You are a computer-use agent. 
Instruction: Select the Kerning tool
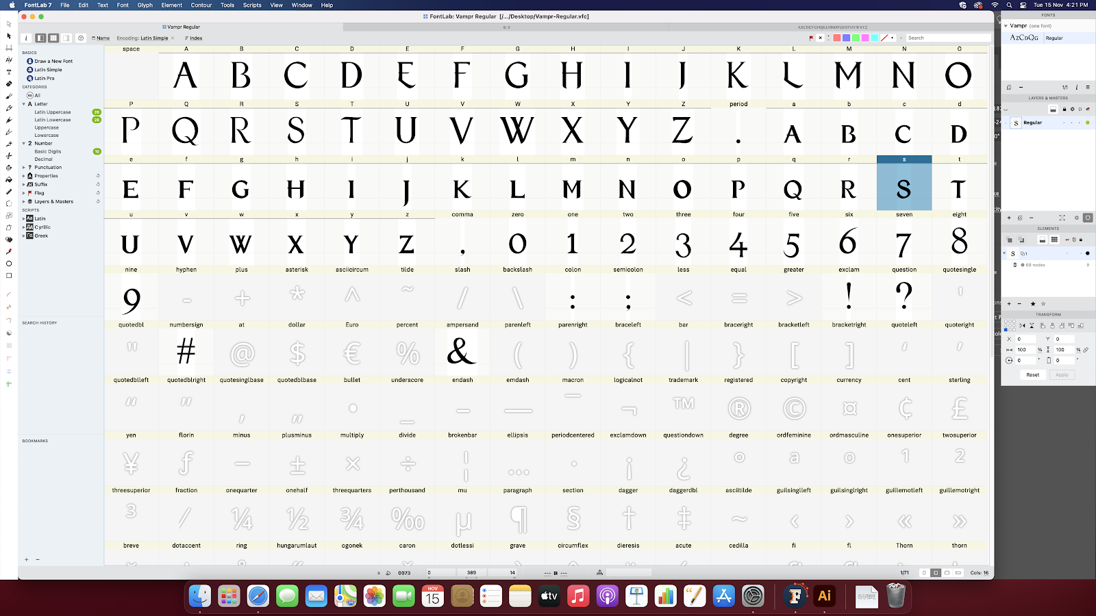(x=9, y=60)
